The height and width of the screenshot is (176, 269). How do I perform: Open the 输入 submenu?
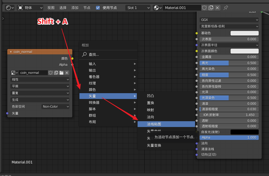(x=108, y=64)
